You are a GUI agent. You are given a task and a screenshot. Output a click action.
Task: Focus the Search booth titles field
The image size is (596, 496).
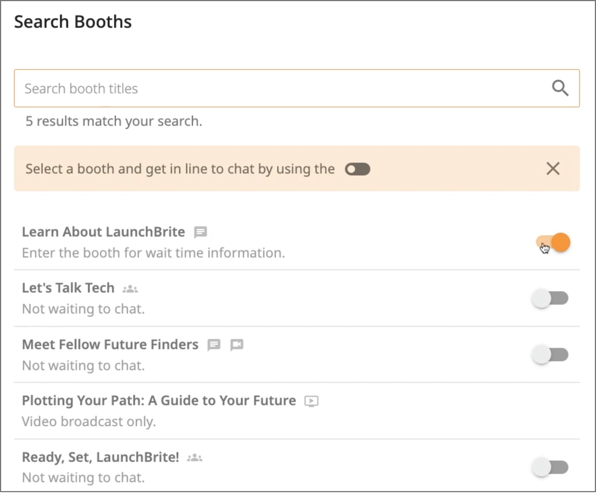tap(297, 88)
